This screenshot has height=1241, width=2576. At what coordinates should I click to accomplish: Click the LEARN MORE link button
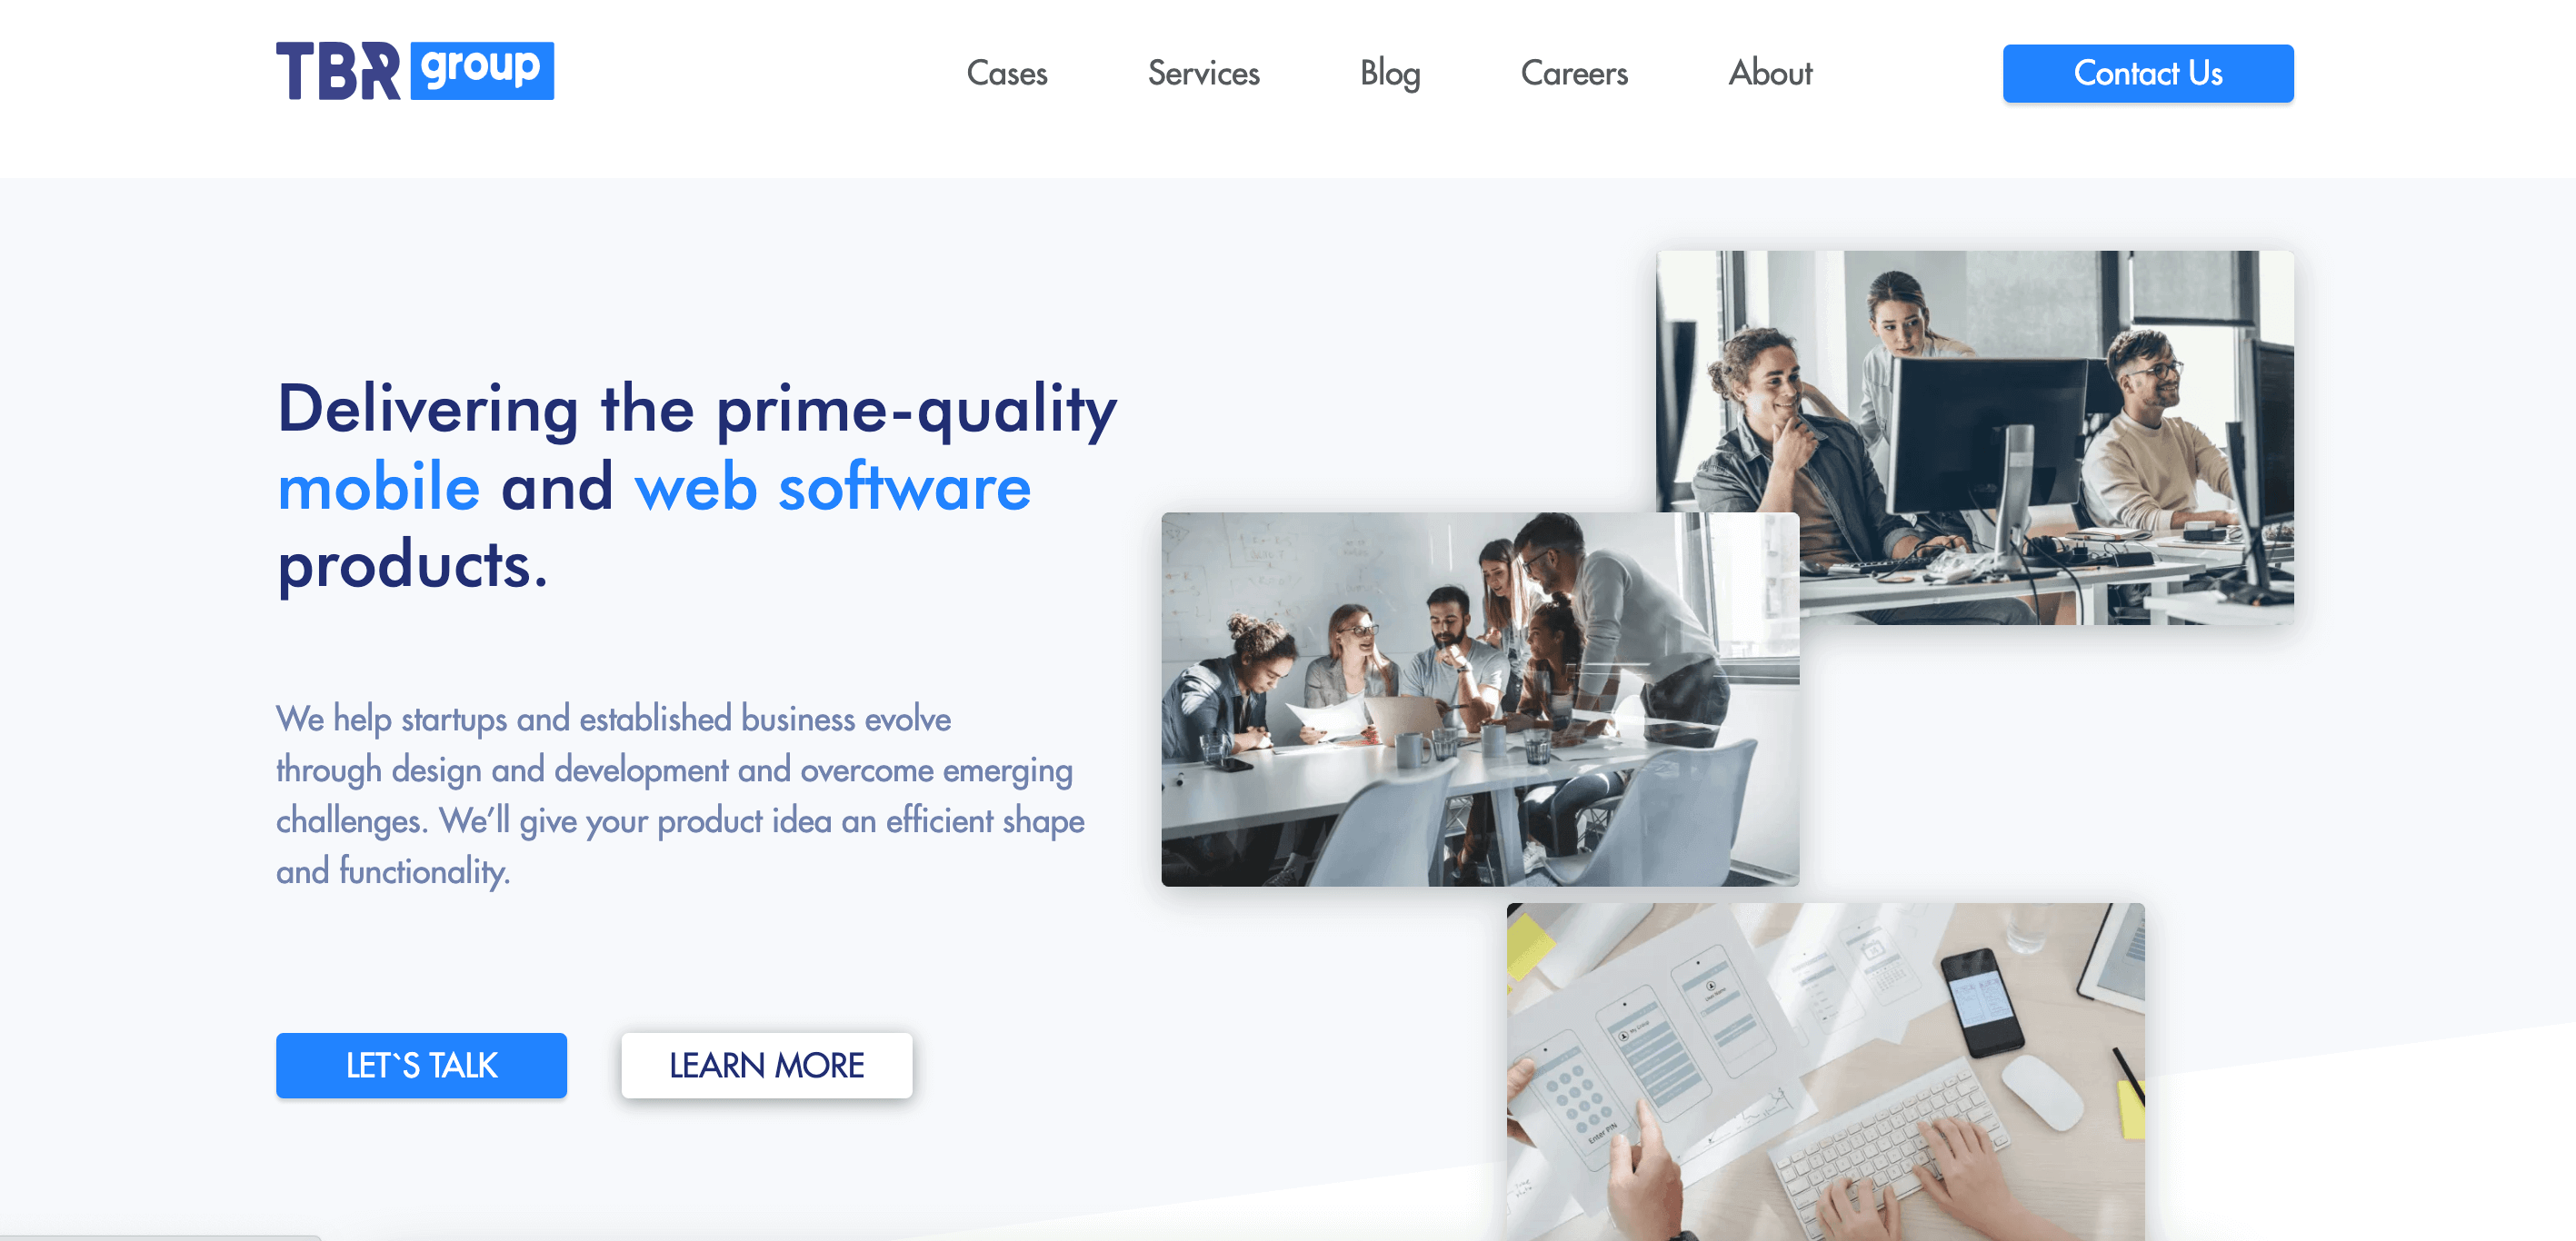(x=765, y=1066)
